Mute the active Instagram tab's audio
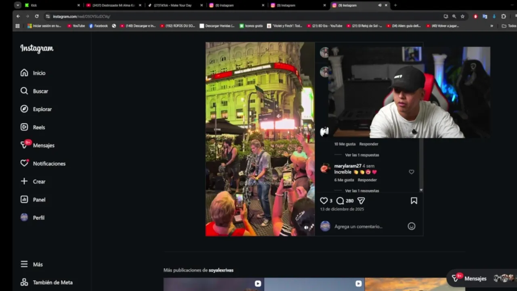The height and width of the screenshot is (291, 517). click(x=380, y=5)
